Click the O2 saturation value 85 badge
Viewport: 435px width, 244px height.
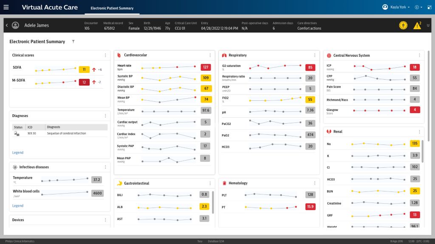click(310, 67)
